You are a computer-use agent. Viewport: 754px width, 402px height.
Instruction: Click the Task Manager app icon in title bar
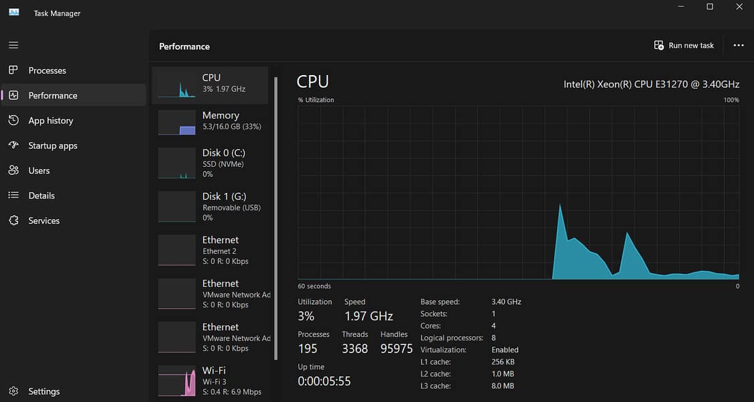coord(14,13)
